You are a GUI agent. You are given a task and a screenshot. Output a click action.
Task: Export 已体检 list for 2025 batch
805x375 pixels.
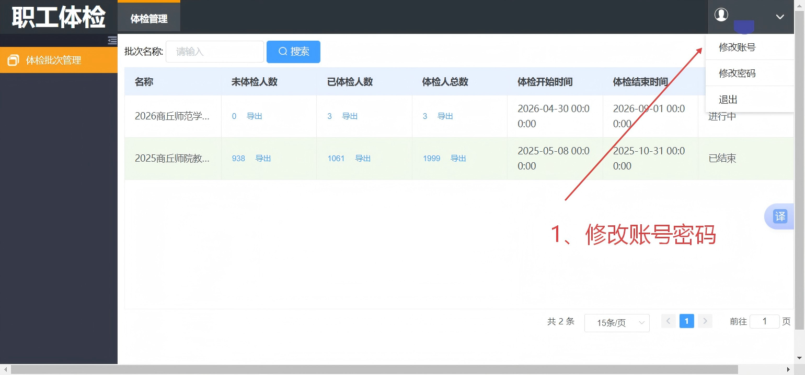(x=363, y=159)
